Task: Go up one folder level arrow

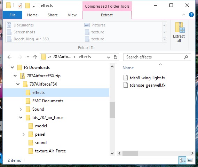Action: 35,57
